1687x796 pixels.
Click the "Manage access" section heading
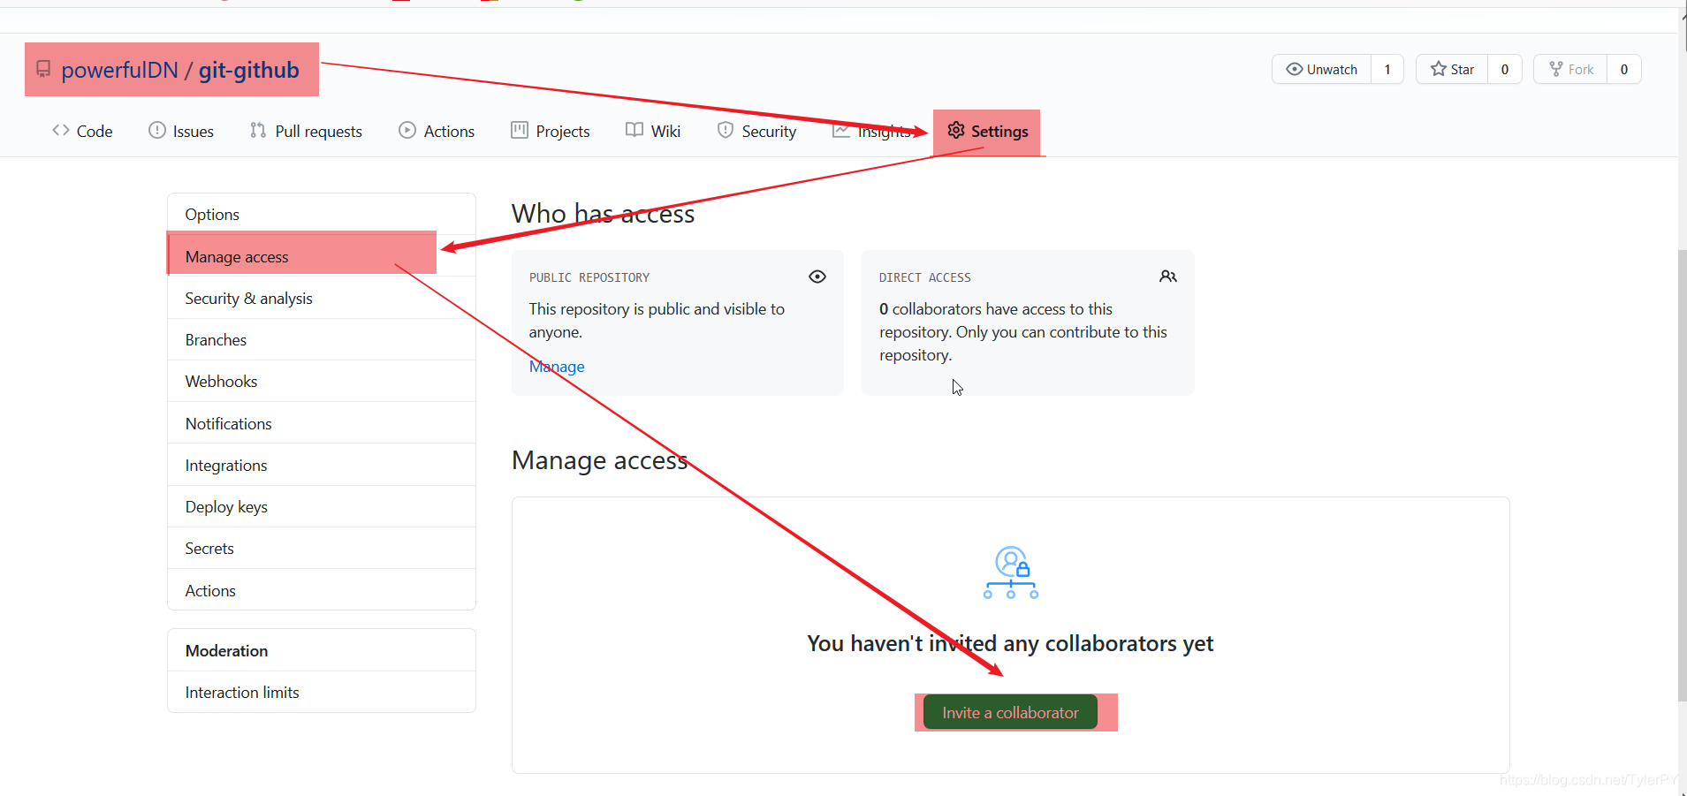tap(599, 459)
